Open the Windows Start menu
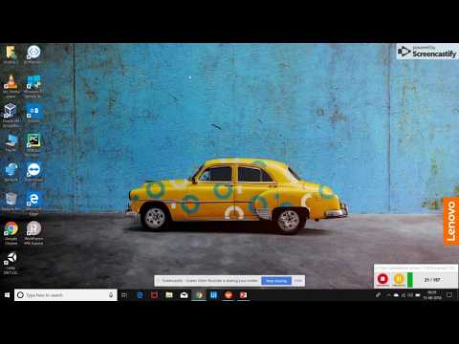 click(7, 295)
